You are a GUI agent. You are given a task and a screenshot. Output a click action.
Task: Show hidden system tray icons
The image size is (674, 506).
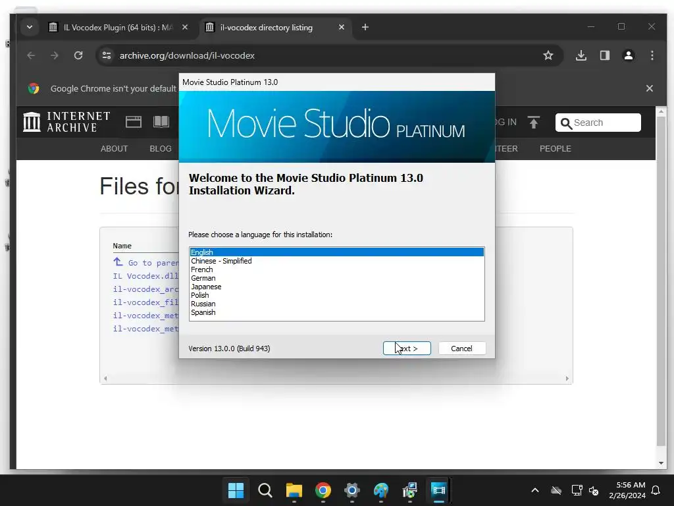point(534,490)
